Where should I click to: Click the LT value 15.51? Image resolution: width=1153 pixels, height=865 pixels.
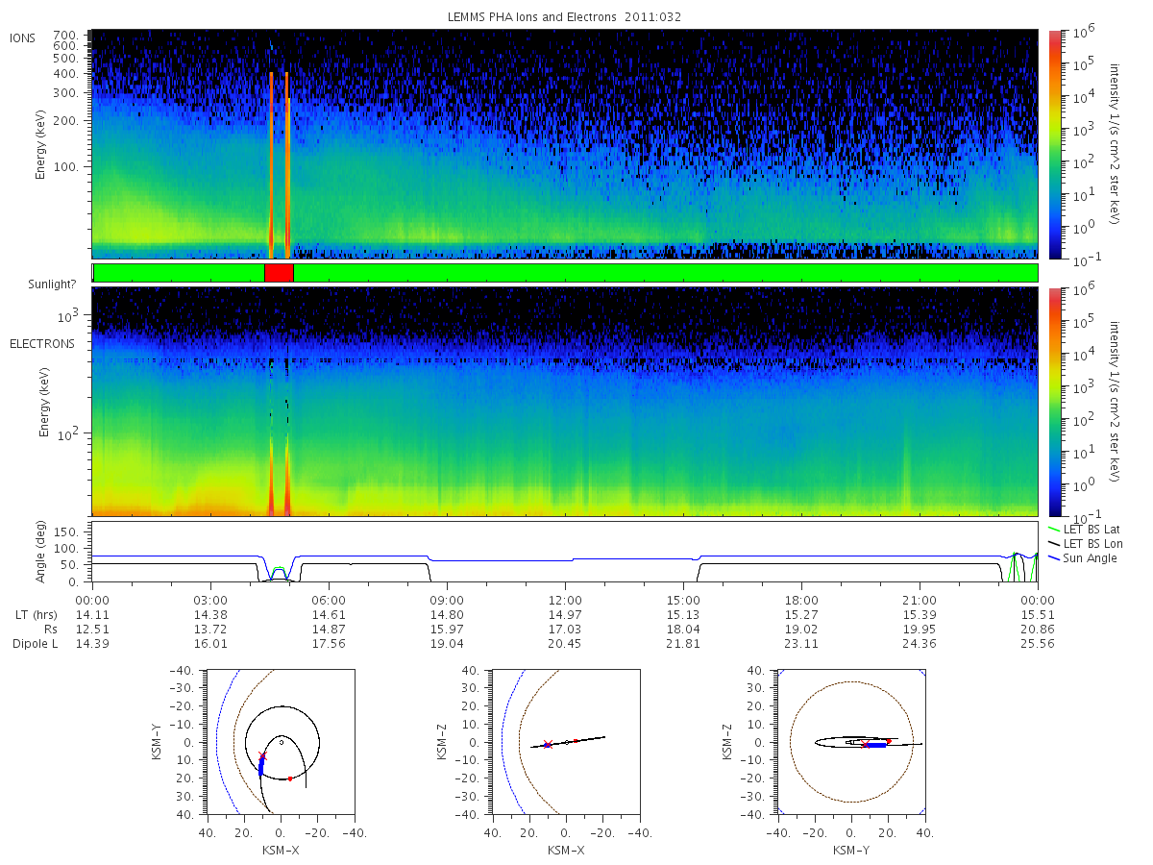tap(1038, 613)
